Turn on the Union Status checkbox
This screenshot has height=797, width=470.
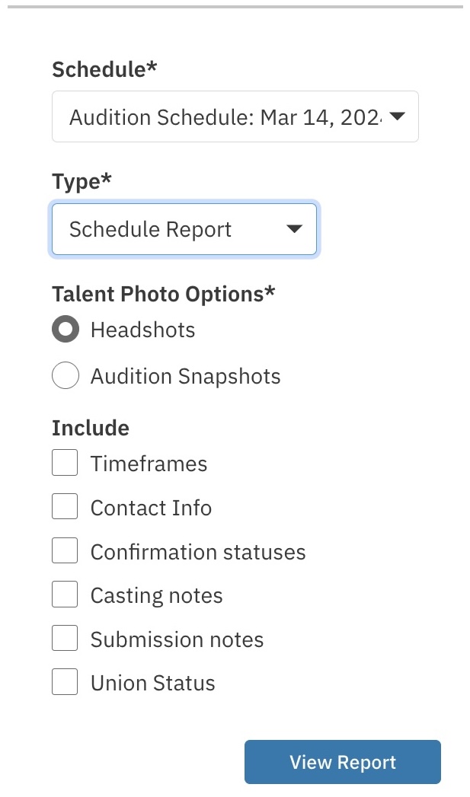pyautogui.click(x=65, y=682)
